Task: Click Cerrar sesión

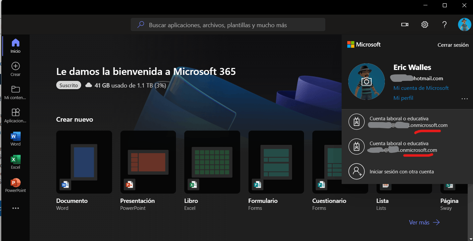Action: [453, 45]
